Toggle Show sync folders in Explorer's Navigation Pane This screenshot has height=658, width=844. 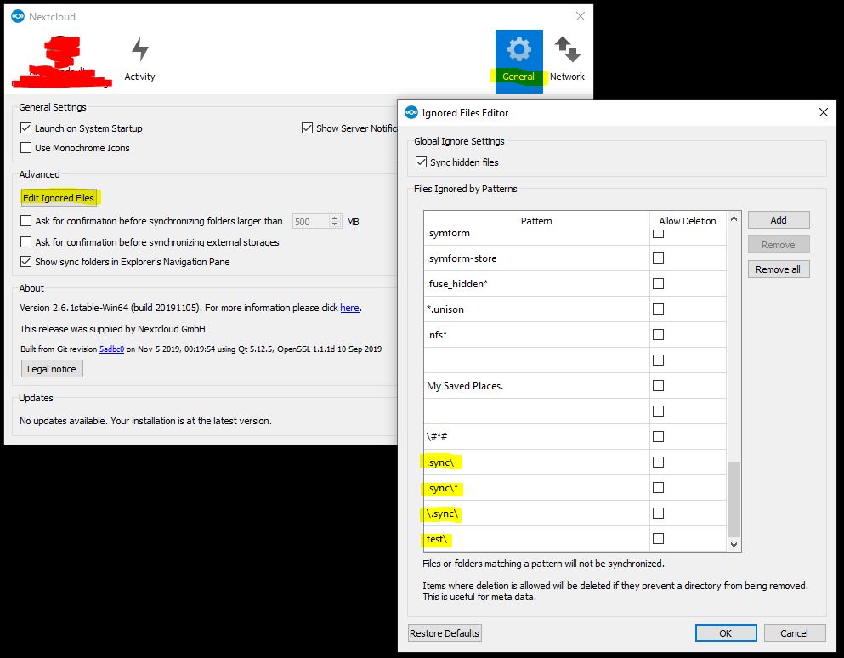coord(25,262)
